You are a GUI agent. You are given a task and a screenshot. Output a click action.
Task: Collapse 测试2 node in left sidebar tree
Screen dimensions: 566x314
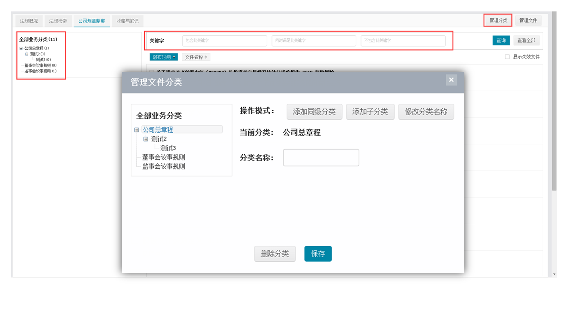27,54
